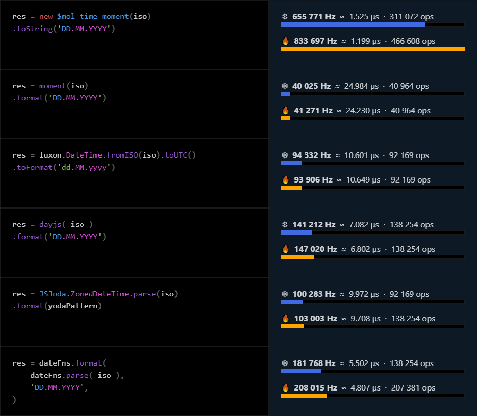
Task: Click the .toFormat('dd.MM.yyyy') line in luxon code
Action: point(64,167)
